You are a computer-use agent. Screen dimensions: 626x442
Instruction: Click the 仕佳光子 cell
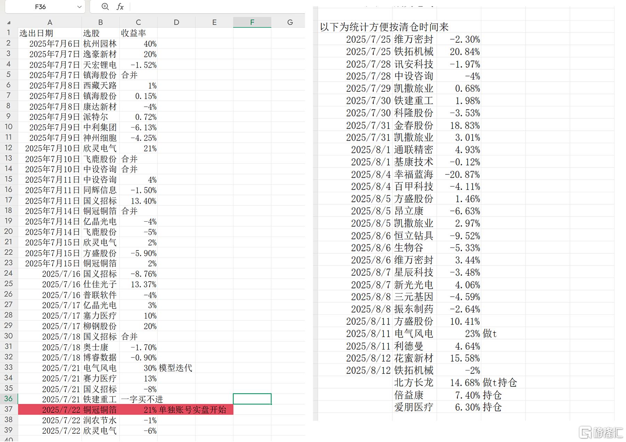[100, 284]
